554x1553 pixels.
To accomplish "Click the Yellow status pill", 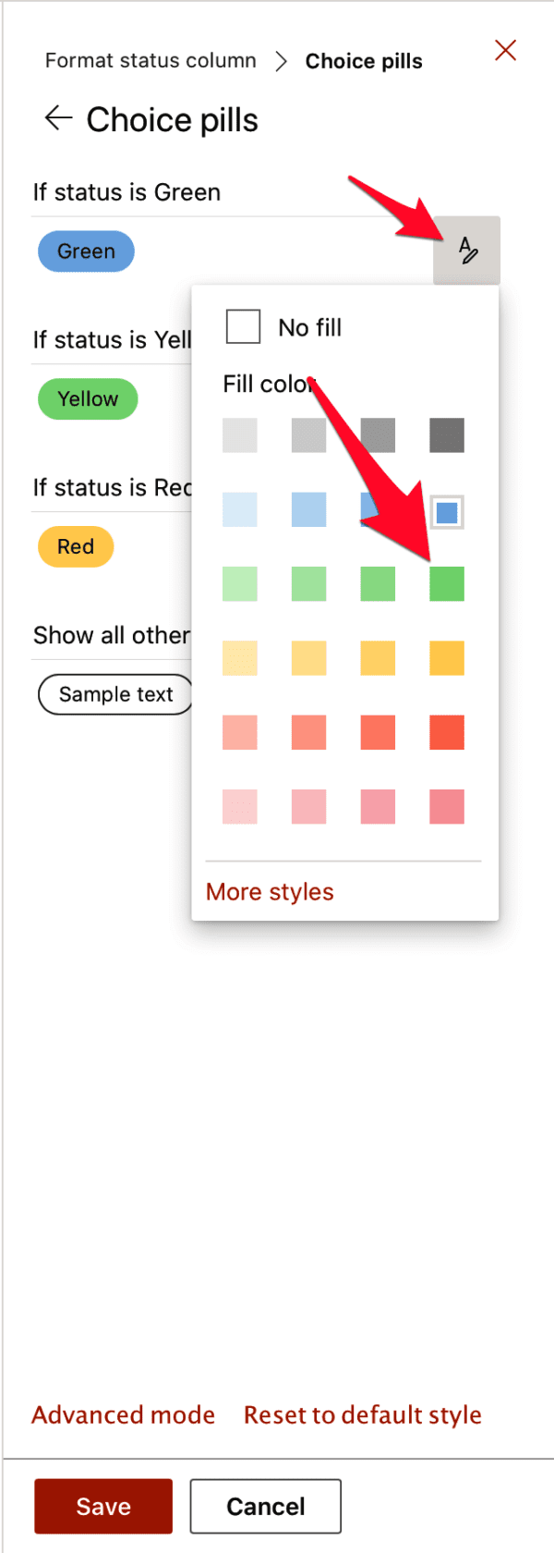I will (88, 398).
